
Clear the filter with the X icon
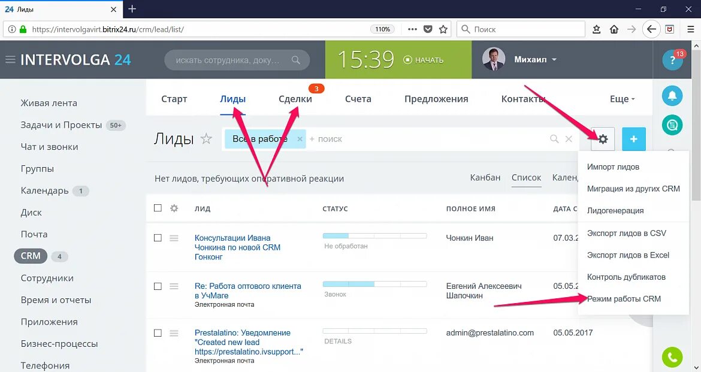click(x=569, y=139)
